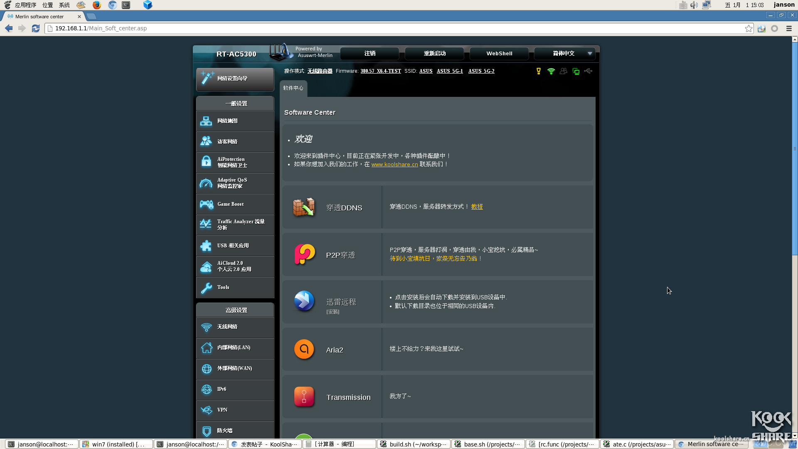Switch to win7 (installed) taskbar window

116,444
